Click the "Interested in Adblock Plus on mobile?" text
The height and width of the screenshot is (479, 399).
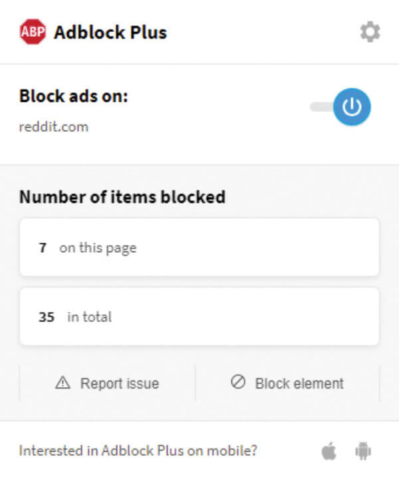[x=138, y=451]
